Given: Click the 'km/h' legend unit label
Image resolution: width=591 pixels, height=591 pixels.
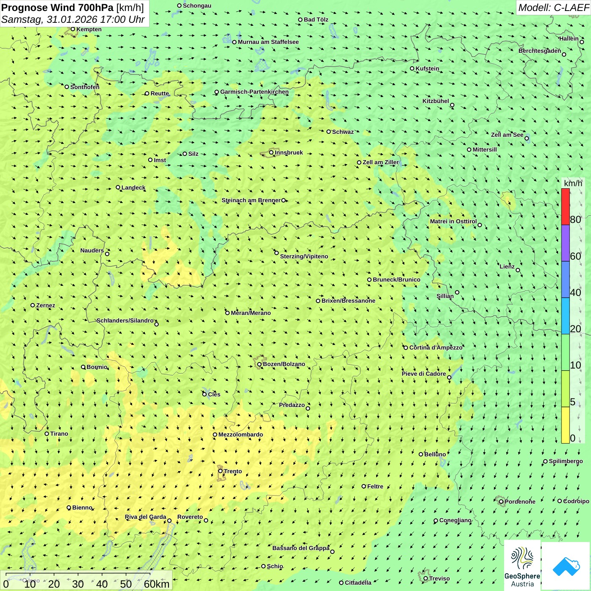Looking at the screenshot, I should coord(573,183).
